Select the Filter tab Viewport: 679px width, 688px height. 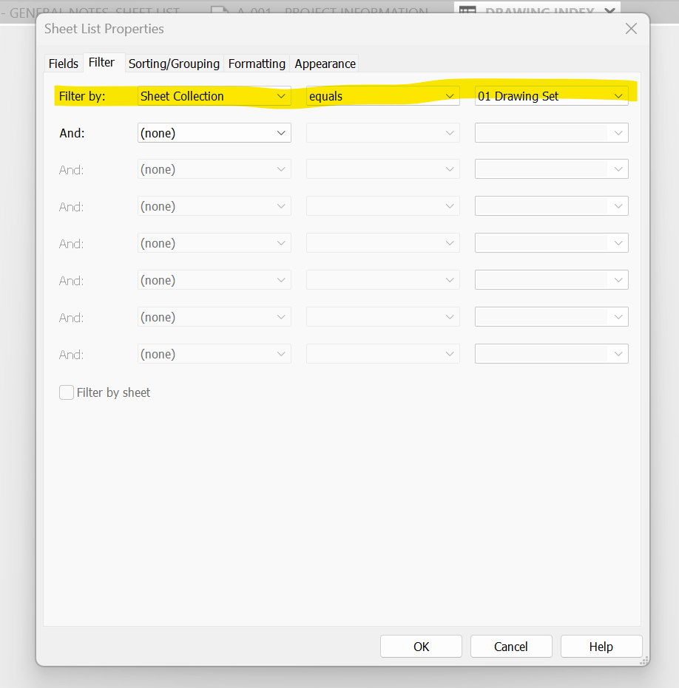pyautogui.click(x=101, y=62)
